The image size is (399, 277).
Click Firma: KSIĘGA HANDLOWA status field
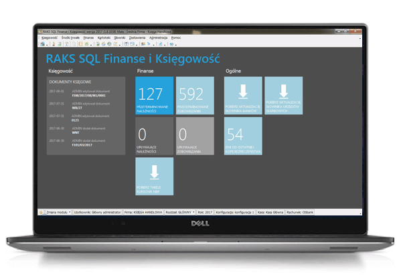coord(143,212)
